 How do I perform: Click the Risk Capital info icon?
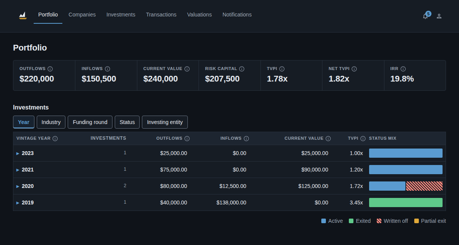(x=242, y=69)
